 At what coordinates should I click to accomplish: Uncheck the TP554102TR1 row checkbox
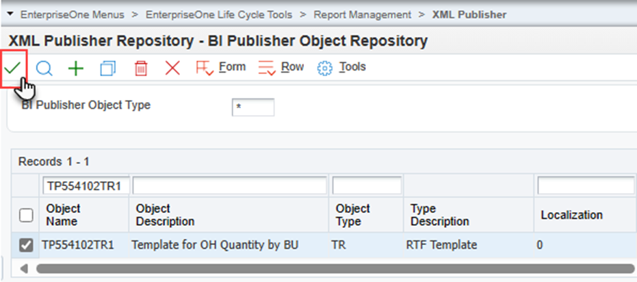click(26, 245)
